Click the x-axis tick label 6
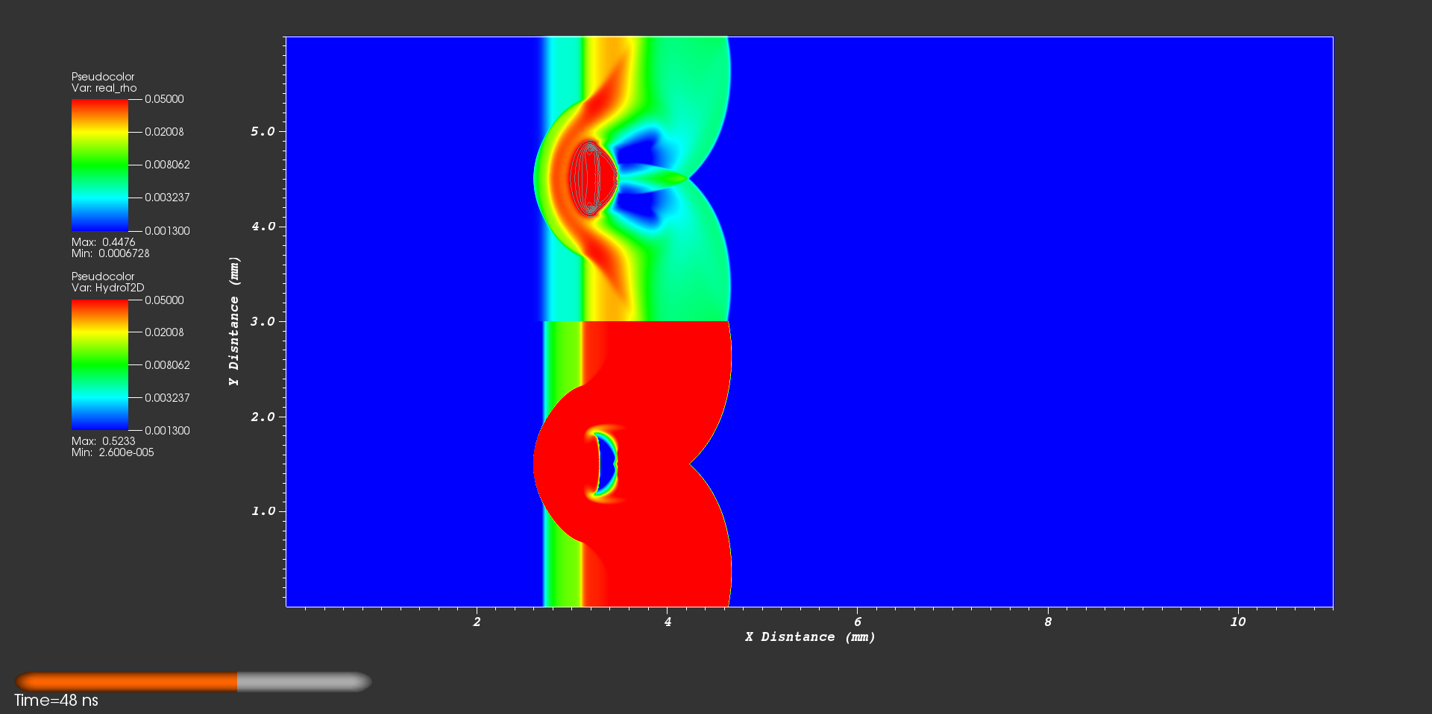The height and width of the screenshot is (714, 1432). click(x=858, y=622)
